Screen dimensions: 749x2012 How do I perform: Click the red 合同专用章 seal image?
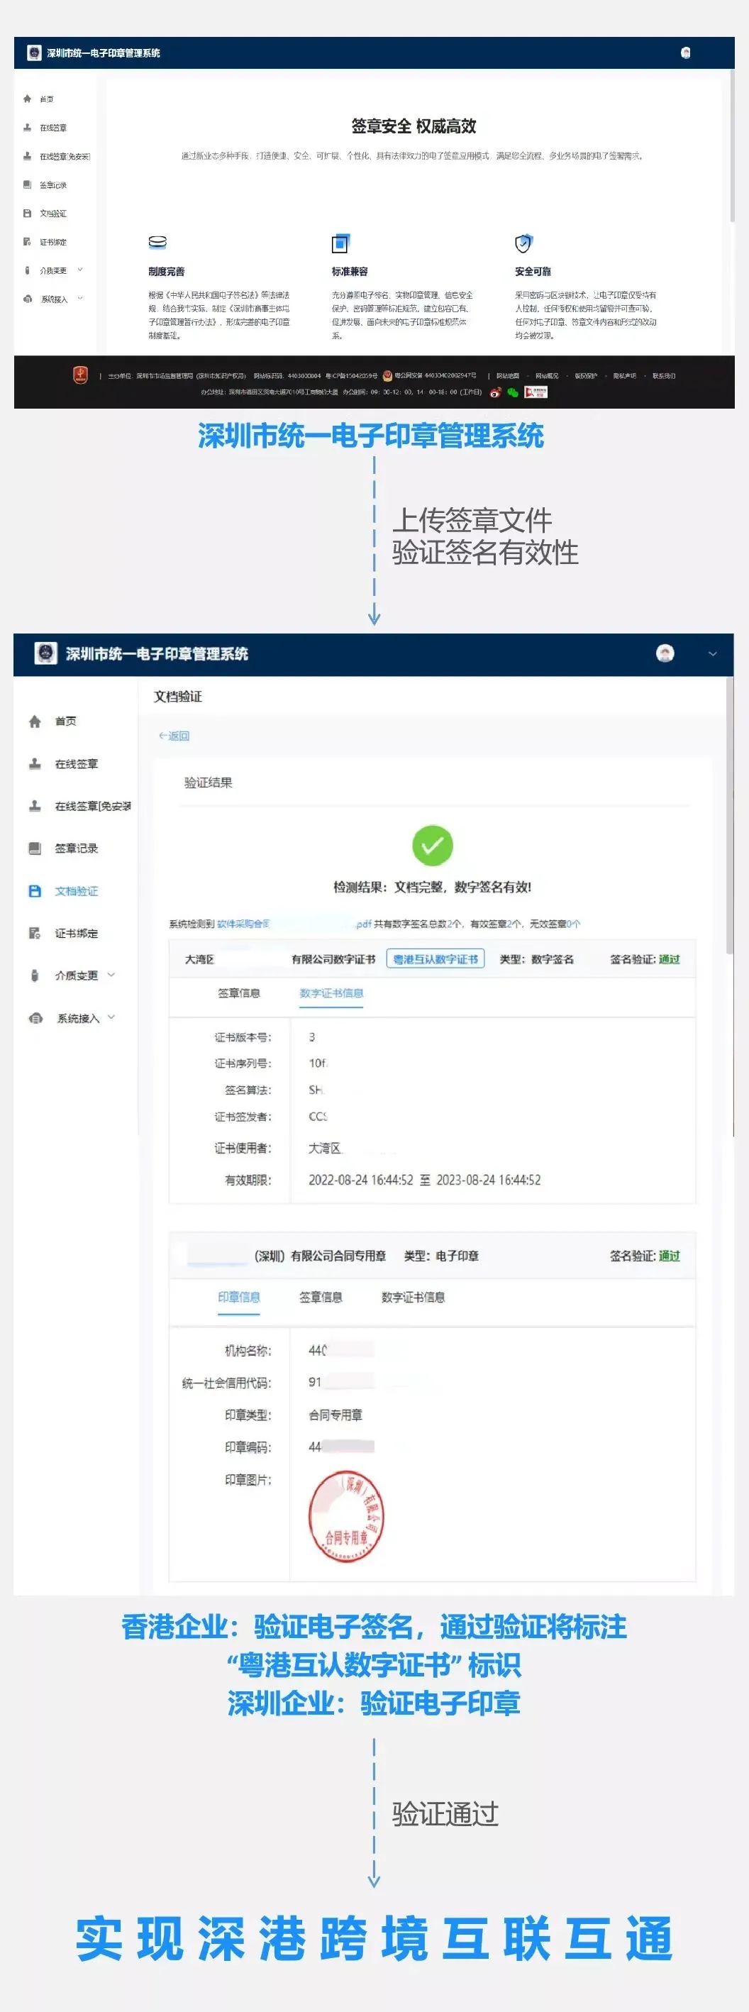(x=346, y=1516)
